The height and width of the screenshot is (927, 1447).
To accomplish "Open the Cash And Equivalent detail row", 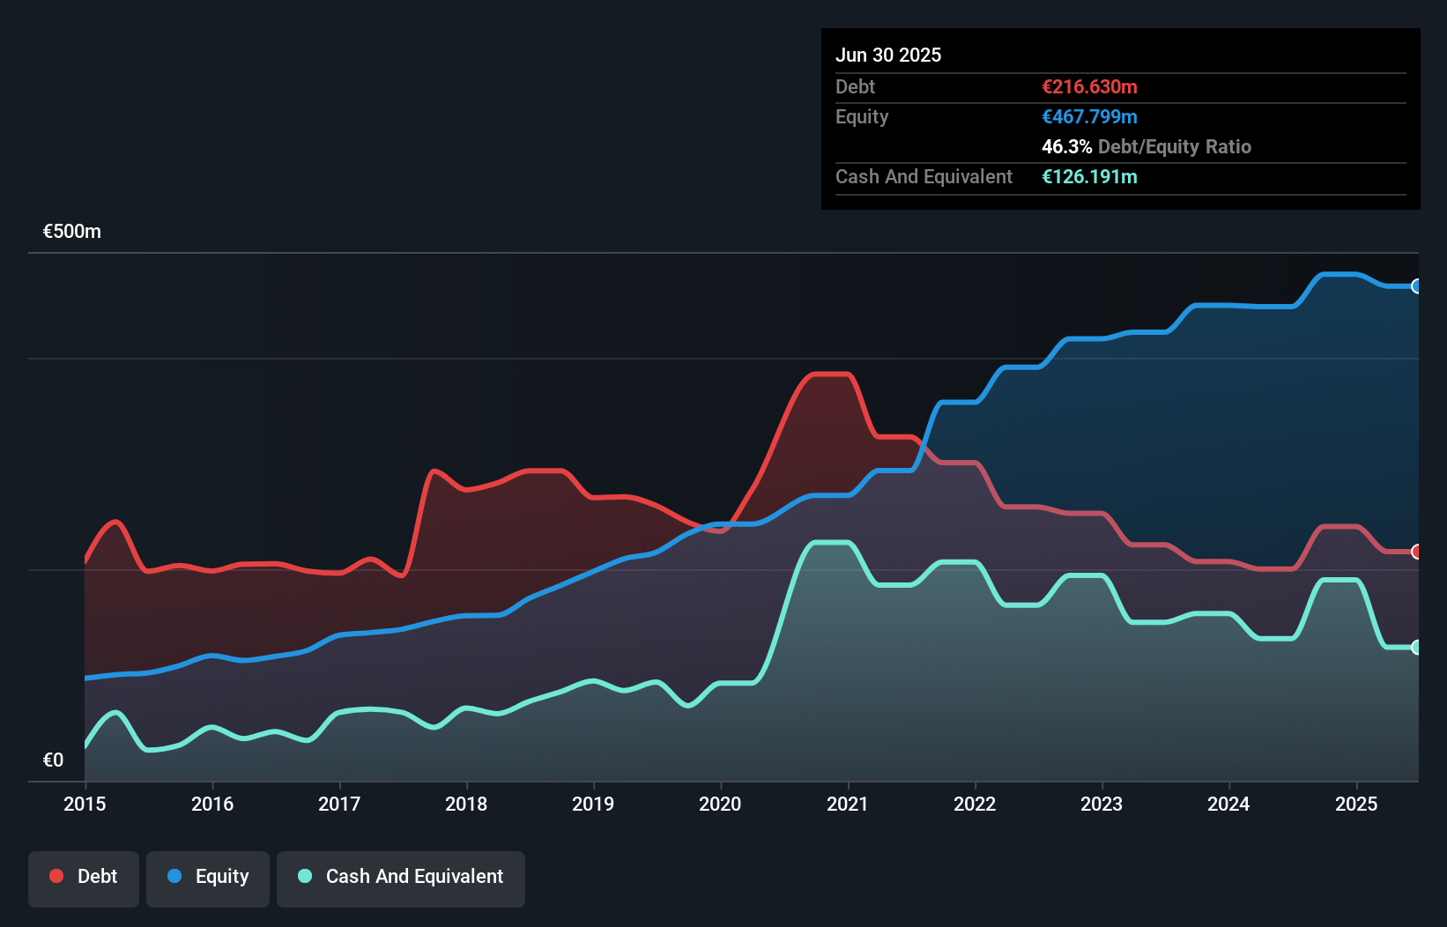I will tap(924, 176).
